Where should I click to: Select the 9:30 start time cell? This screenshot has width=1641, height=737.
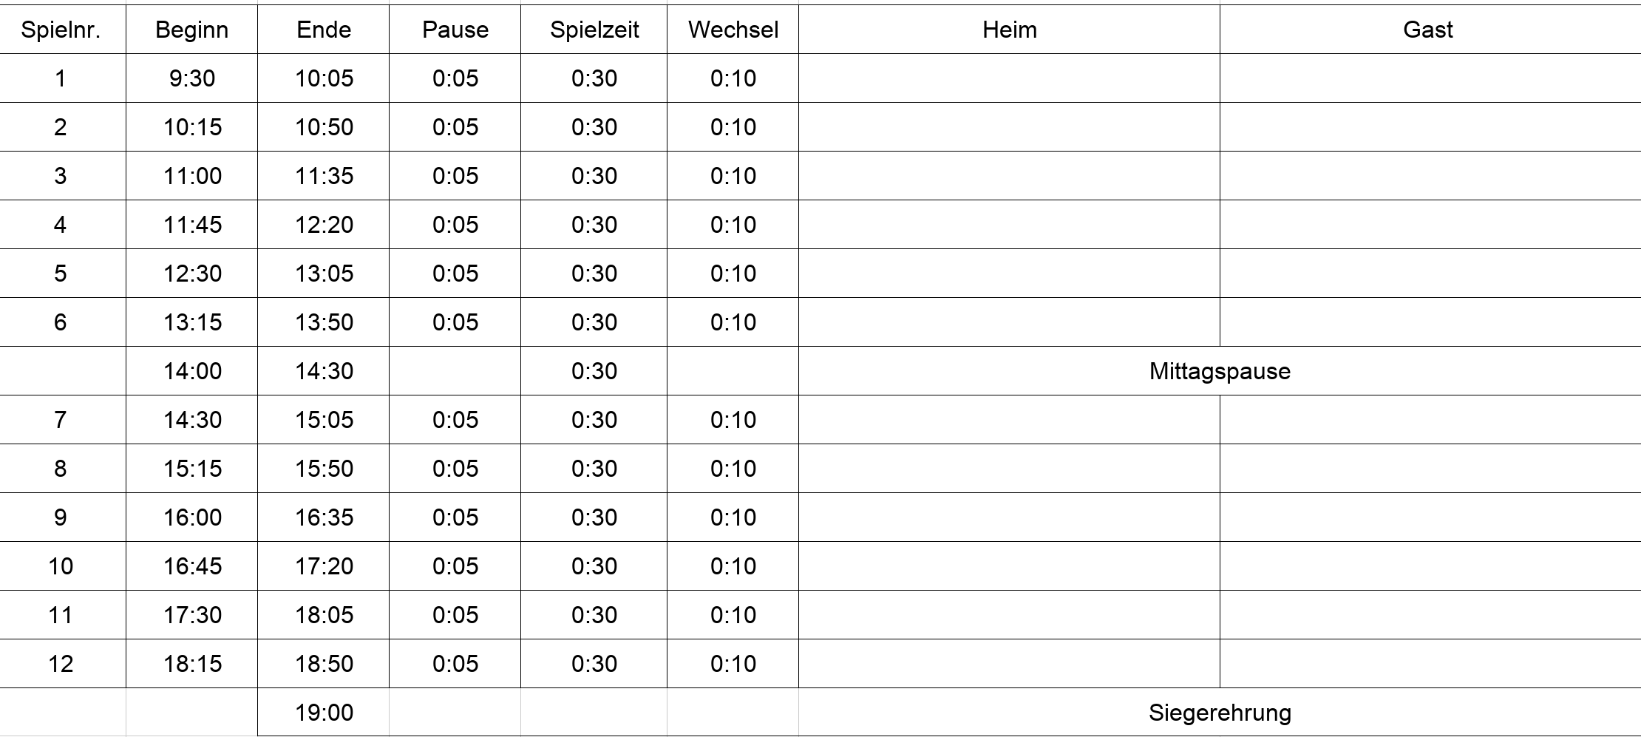192,78
